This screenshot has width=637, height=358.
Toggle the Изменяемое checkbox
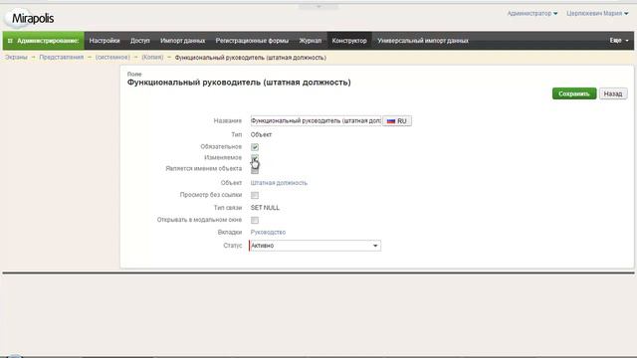[x=255, y=158]
